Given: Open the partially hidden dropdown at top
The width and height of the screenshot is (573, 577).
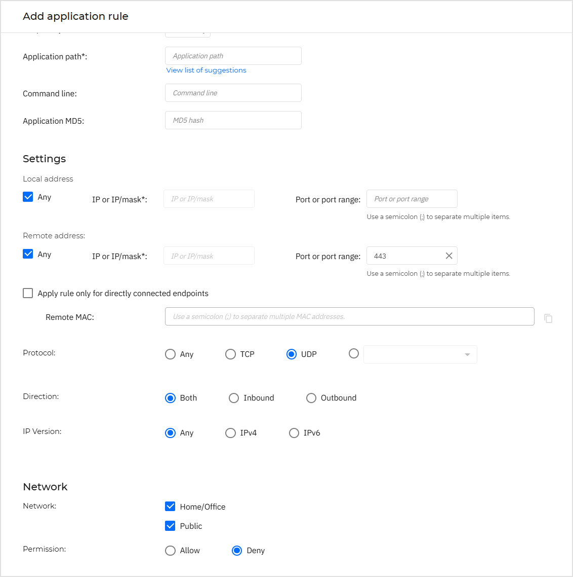Looking at the screenshot, I should [188, 33].
